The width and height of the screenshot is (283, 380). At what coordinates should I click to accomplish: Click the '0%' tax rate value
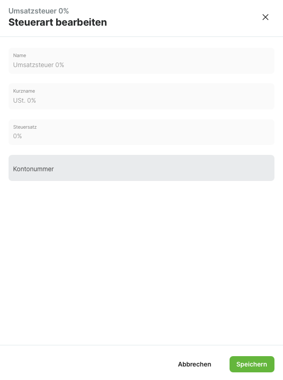coord(18,136)
